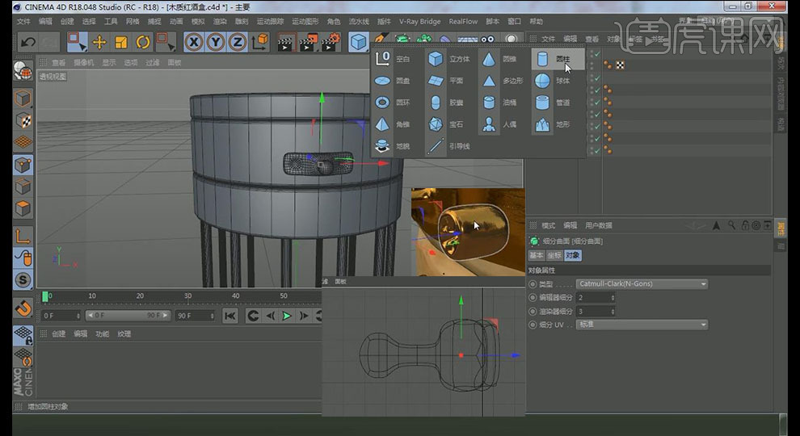Toggle the 类型 parameter radio circle

pyautogui.click(x=533, y=284)
